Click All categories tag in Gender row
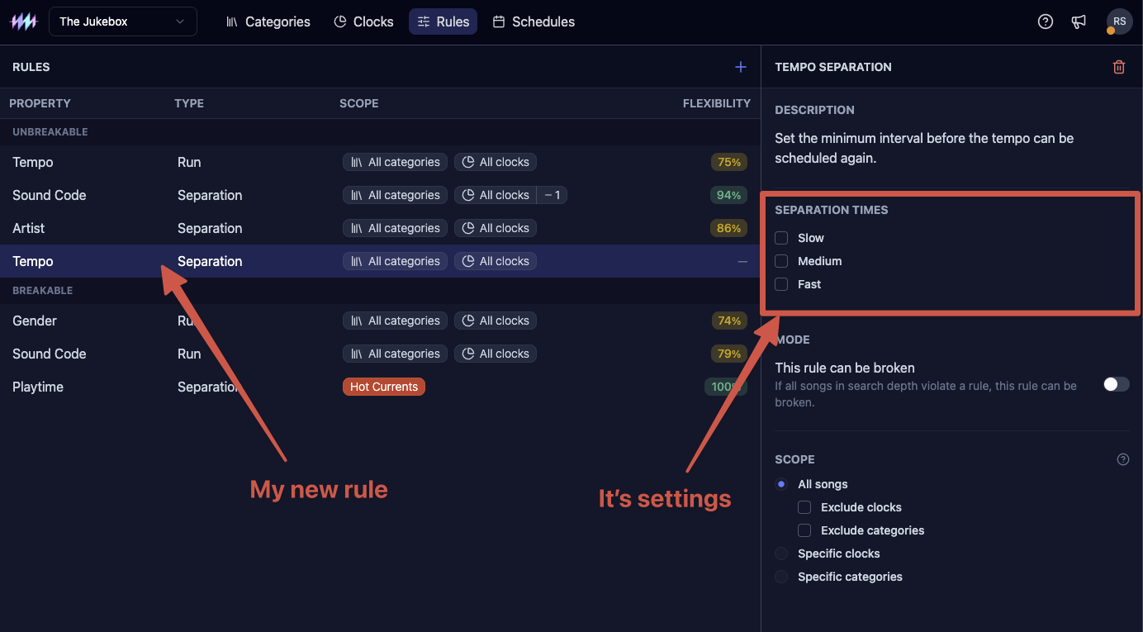 tap(395, 321)
